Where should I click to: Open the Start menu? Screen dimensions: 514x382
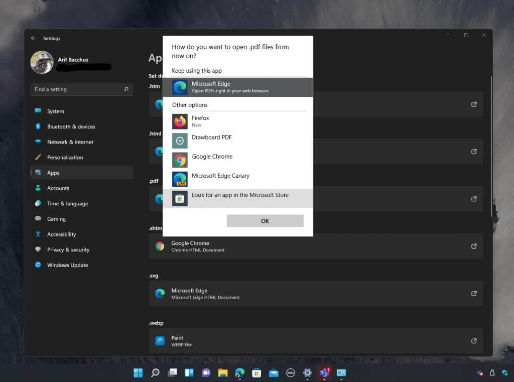click(x=138, y=373)
